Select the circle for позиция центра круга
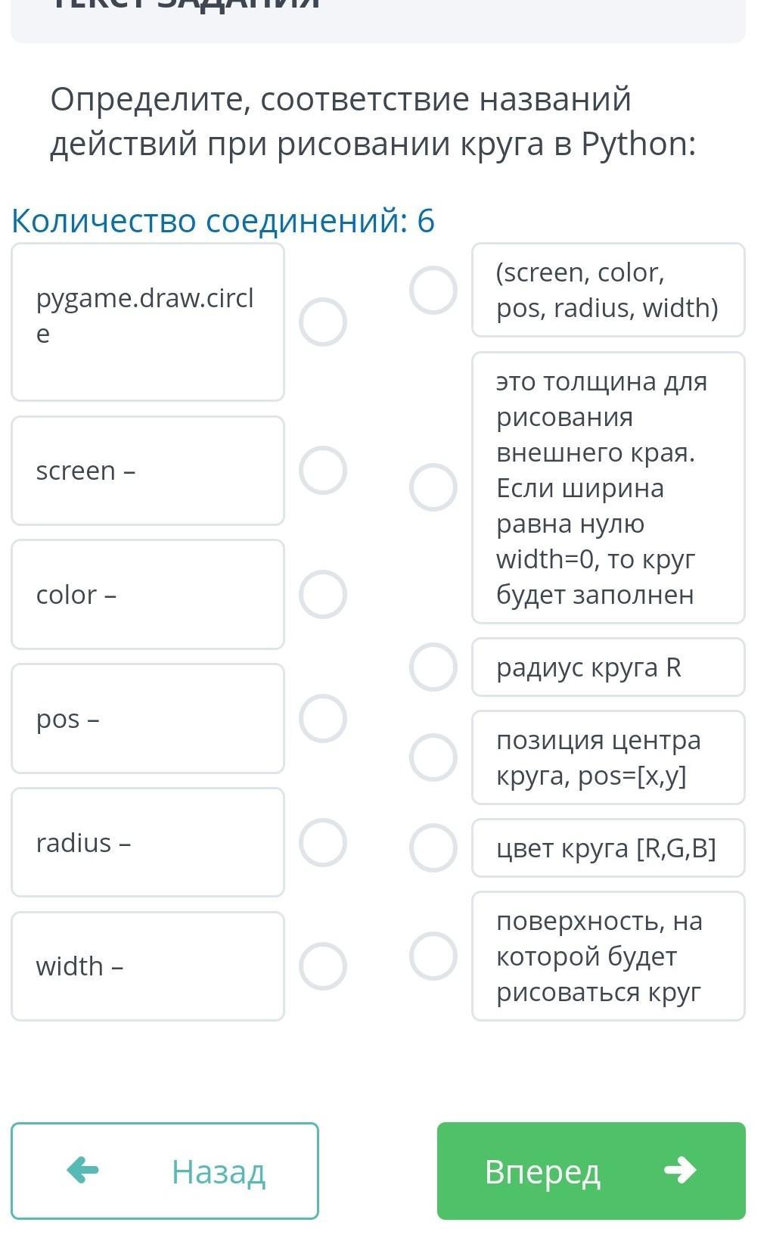Viewport: 770px width, 1241px height. [433, 757]
